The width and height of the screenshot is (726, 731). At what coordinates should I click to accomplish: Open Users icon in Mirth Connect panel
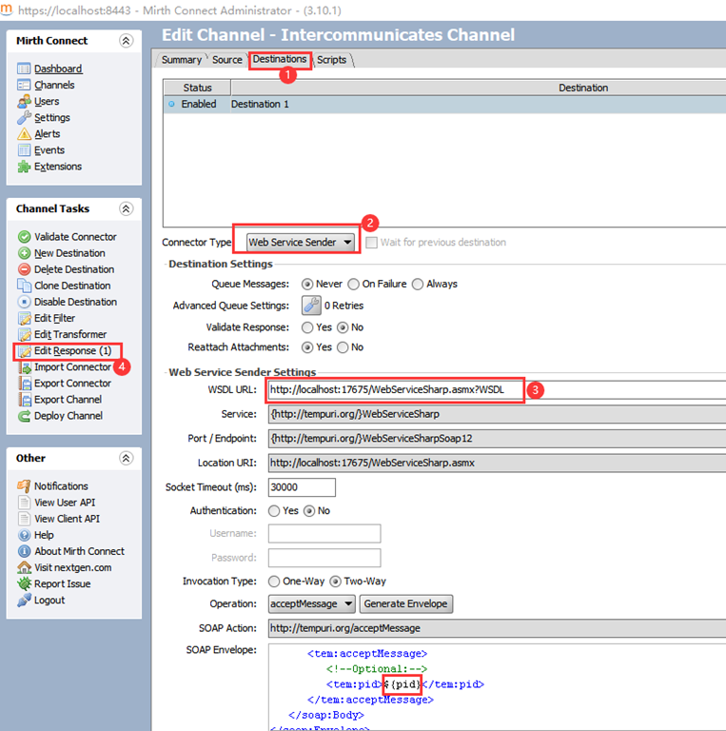[x=24, y=101]
